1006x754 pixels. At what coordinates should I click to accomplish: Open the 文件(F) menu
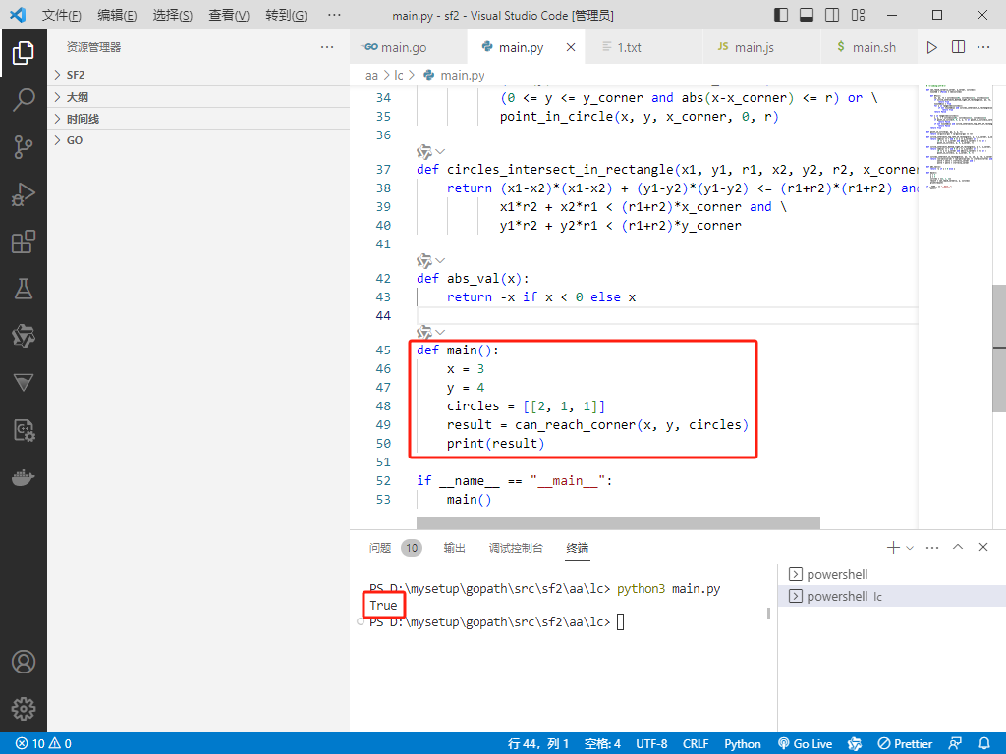(62, 15)
